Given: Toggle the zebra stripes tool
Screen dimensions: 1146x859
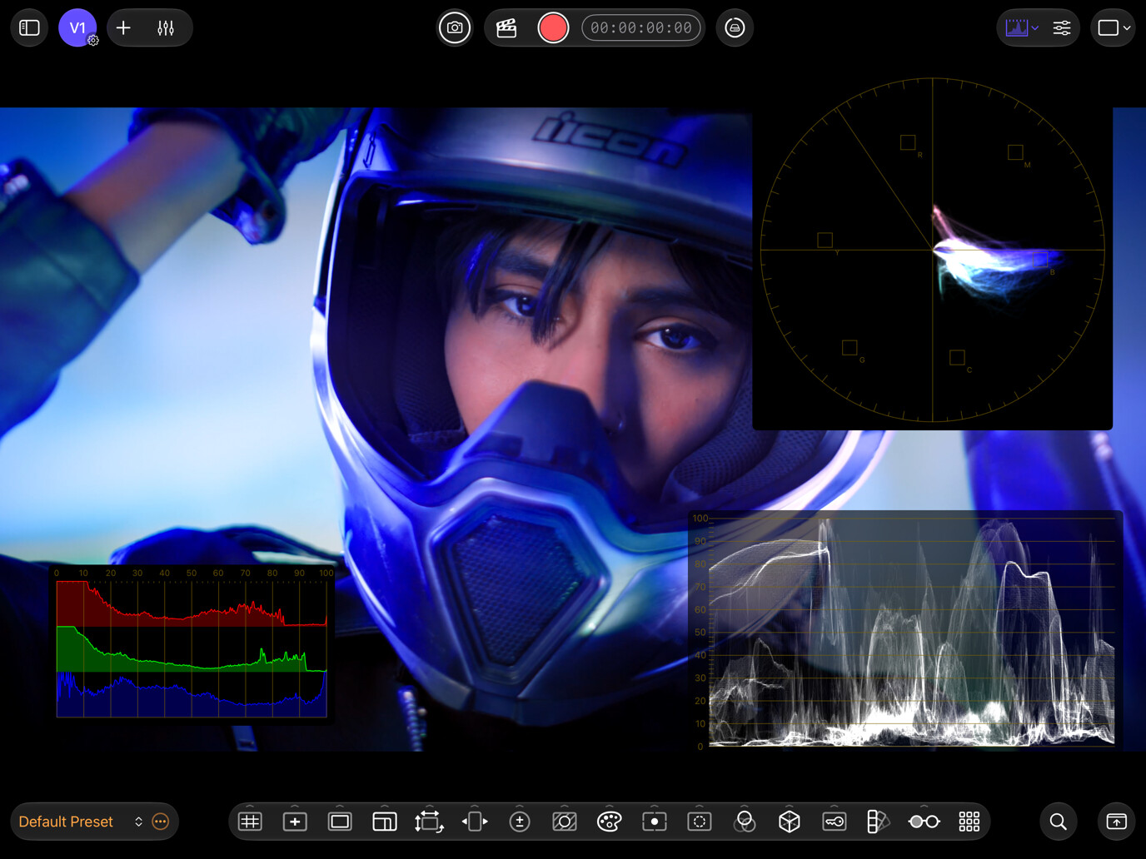Looking at the screenshot, I should click(x=565, y=822).
